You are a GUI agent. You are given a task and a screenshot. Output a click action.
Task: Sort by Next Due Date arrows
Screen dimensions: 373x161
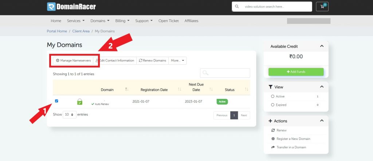click(x=211, y=89)
